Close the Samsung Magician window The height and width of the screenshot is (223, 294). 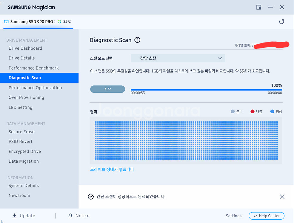point(282,7)
